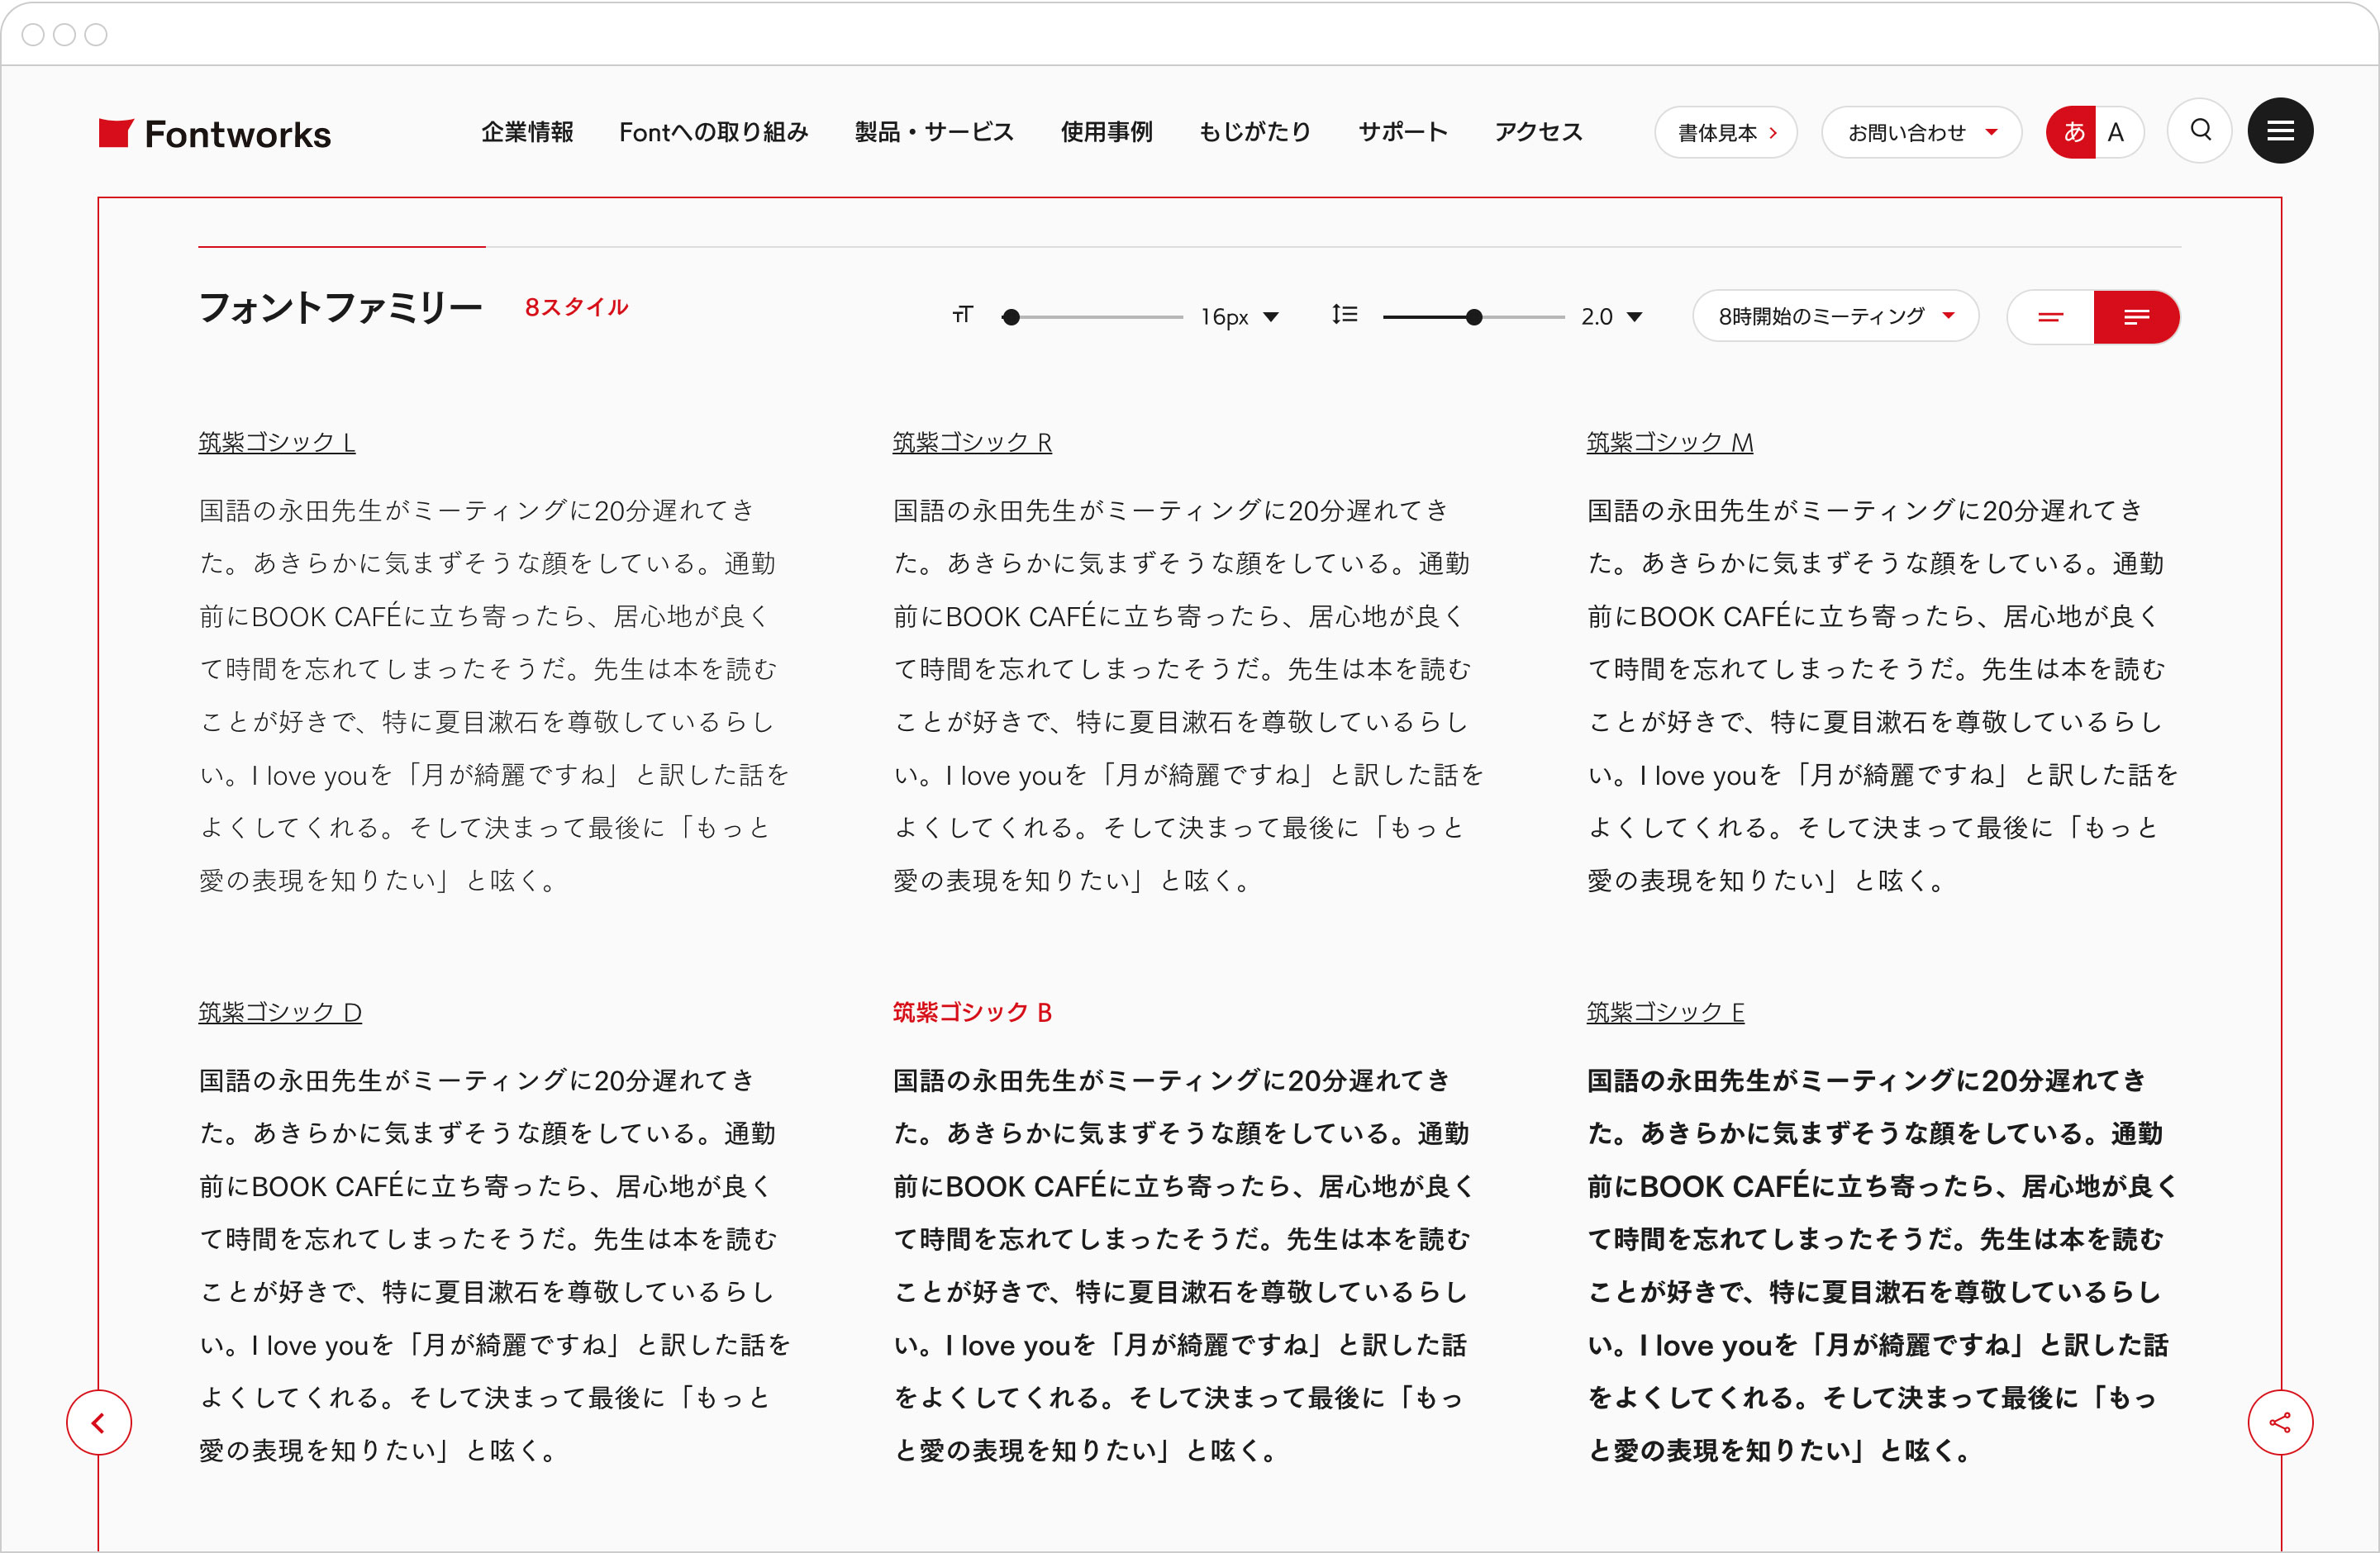
Task: Click the 書体見本 button
Action: (x=1726, y=131)
